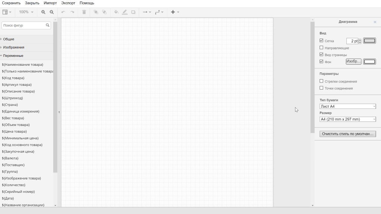Click the Изобр... background image button
Image resolution: width=381 pixels, height=214 pixels.
pos(353,61)
